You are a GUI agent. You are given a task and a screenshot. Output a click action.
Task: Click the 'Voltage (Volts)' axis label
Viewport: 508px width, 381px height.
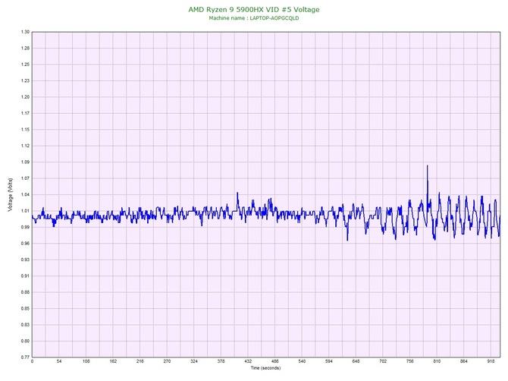click(11, 195)
